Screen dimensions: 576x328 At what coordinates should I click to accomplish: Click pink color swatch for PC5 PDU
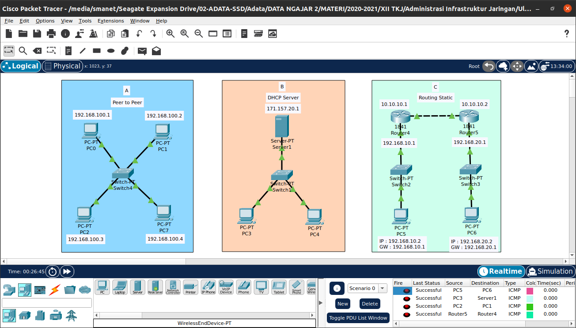530,291
